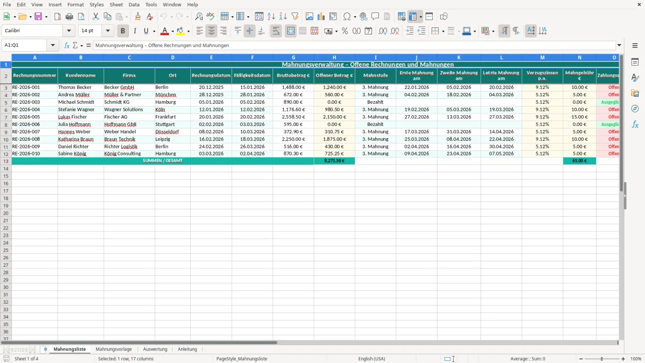Sort ascending A to Z

tap(271, 17)
